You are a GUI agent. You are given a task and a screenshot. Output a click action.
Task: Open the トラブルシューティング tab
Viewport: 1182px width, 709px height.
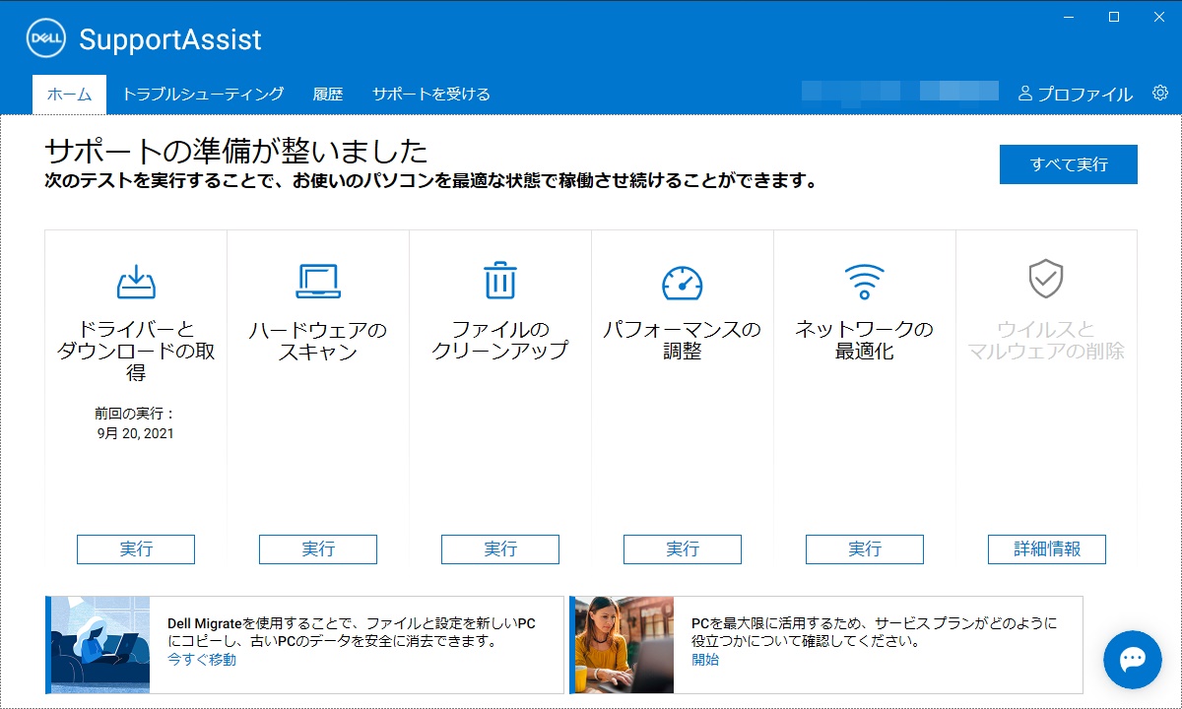point(203,95)
